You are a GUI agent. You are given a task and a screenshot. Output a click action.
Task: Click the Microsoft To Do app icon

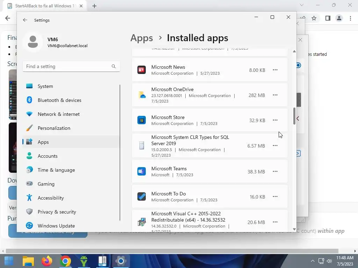pos(142,196)
